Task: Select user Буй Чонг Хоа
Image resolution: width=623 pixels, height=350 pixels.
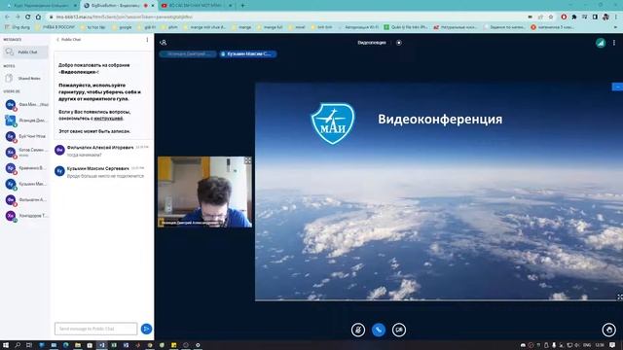Action: pos(26,136)
